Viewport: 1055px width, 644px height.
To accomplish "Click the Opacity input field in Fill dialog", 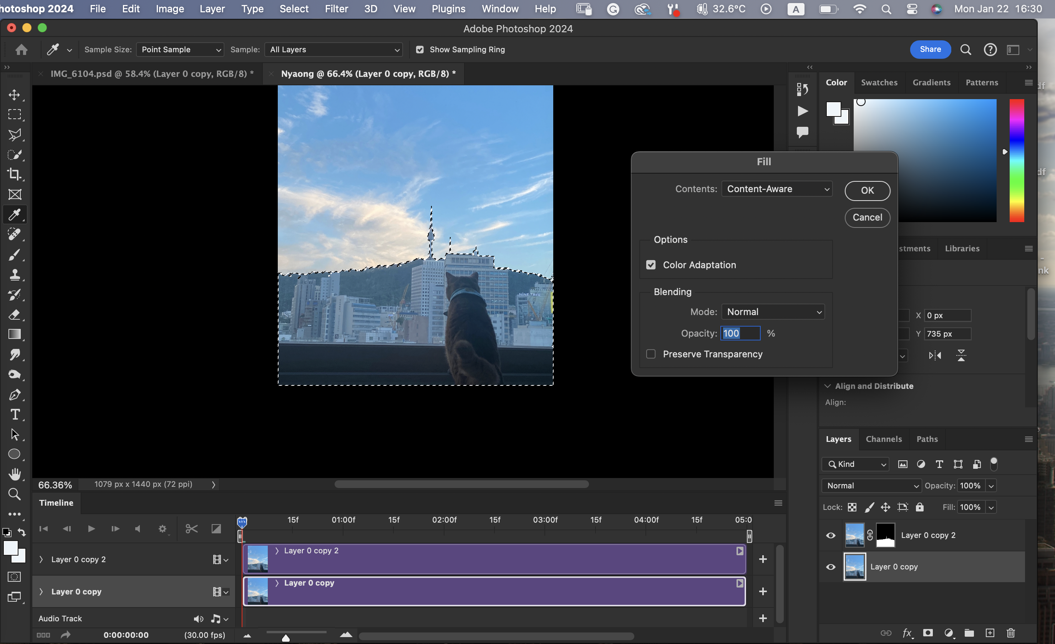I will (x=740, y=333).
